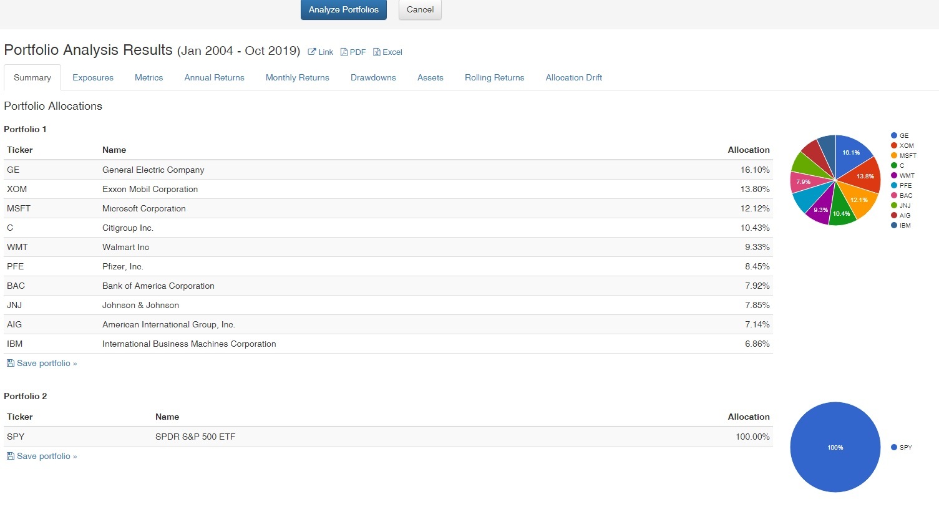Image resolution: width=939 pixels, height=512 pixels.
Task: Click the Cancel button
Action: [420, 9]
